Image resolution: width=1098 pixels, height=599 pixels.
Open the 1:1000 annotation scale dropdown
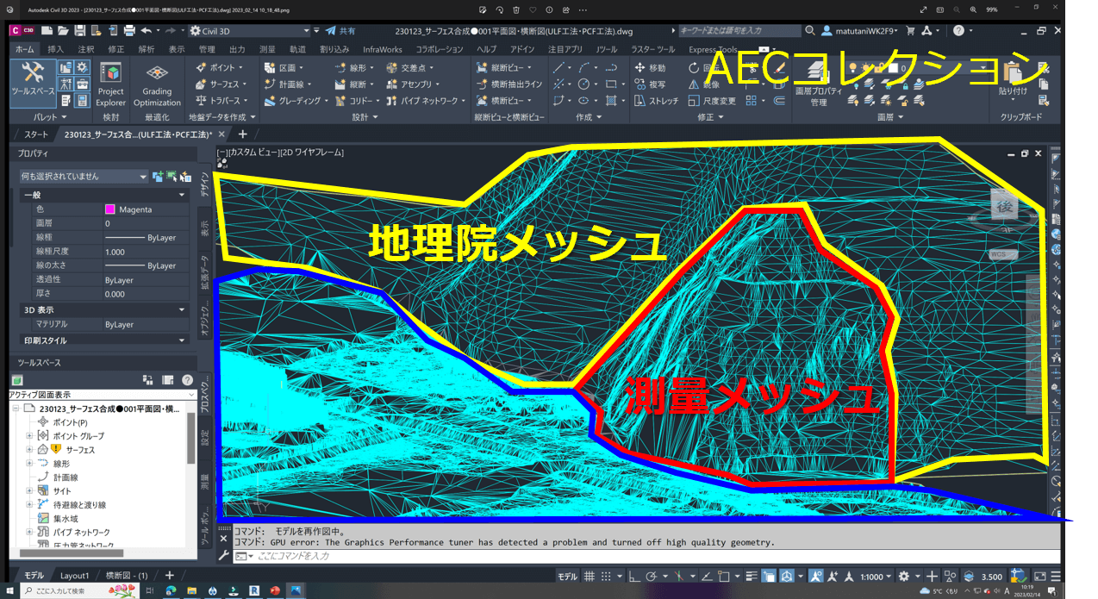(876, 576)
